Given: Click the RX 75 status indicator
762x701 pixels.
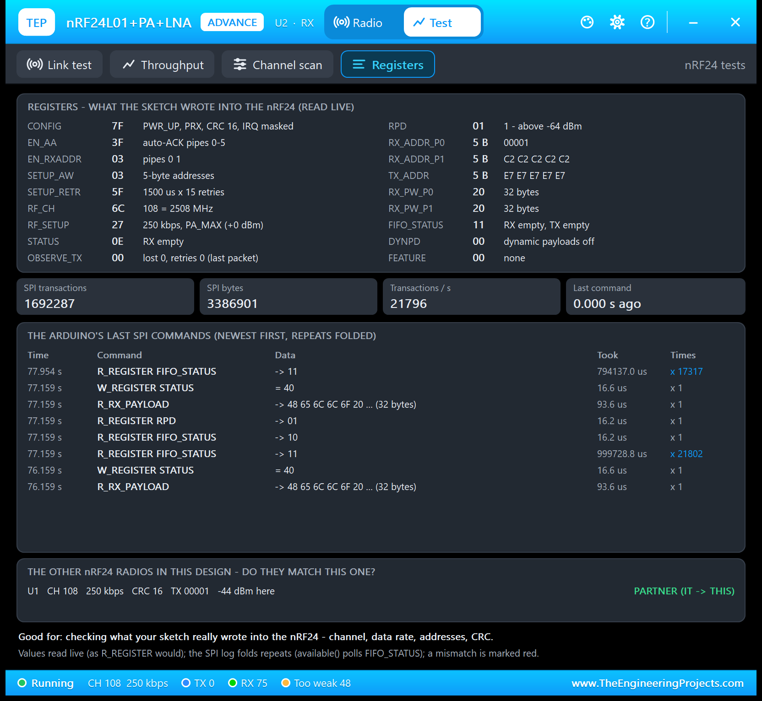Looking at the screenshot, I should (248, 683).
